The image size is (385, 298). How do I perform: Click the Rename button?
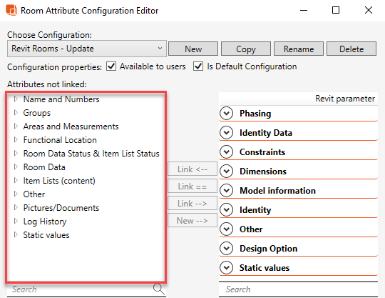pyautogui.click(x=299, y=49)
